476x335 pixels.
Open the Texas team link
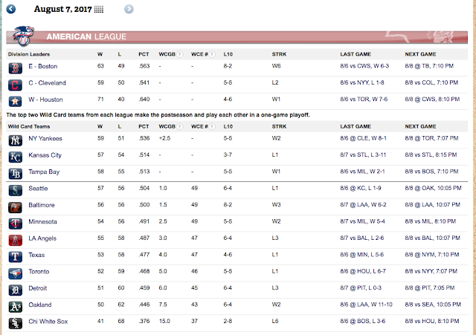click(36, 256)
